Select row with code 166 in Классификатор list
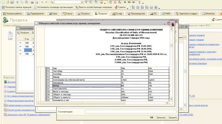Screen dimensions: 222x124 [x=26, y=46]
